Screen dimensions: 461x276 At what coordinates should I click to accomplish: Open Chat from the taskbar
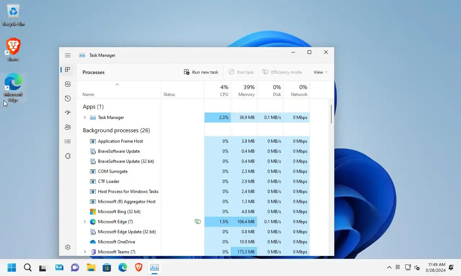[x=75, y=267]
